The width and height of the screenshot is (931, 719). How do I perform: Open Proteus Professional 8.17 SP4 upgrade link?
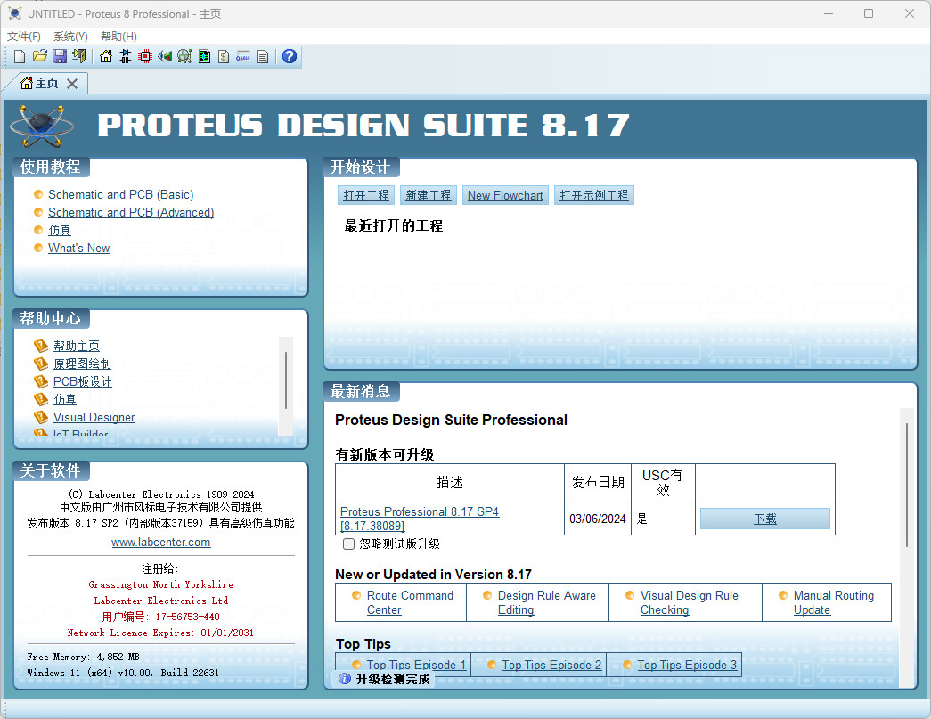point(420,519)
